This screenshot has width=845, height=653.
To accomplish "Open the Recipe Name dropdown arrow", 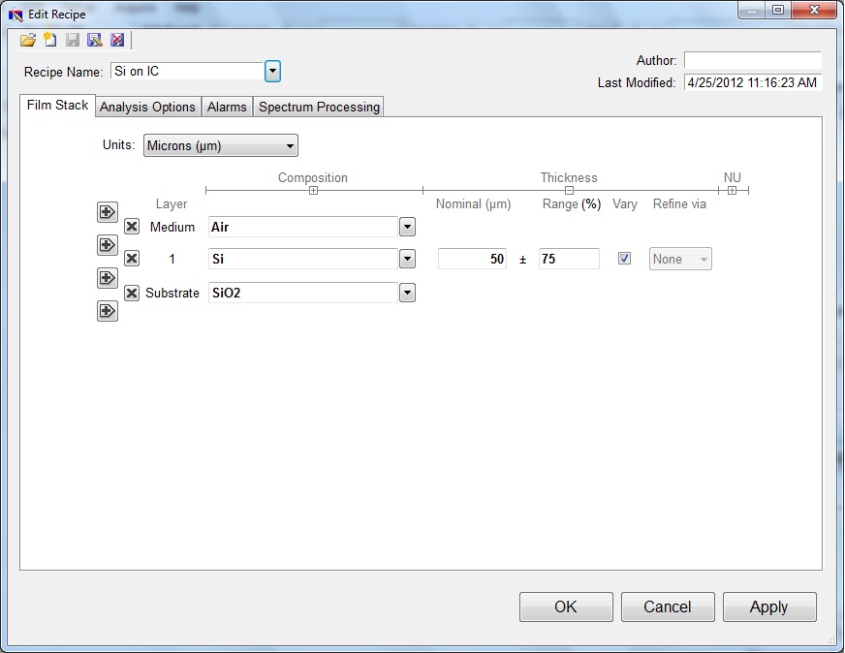I will pos(272,71).
